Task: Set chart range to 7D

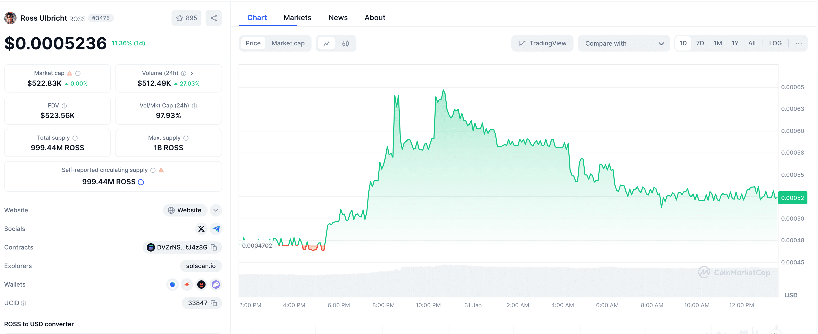Action: [x=700, y=44]
